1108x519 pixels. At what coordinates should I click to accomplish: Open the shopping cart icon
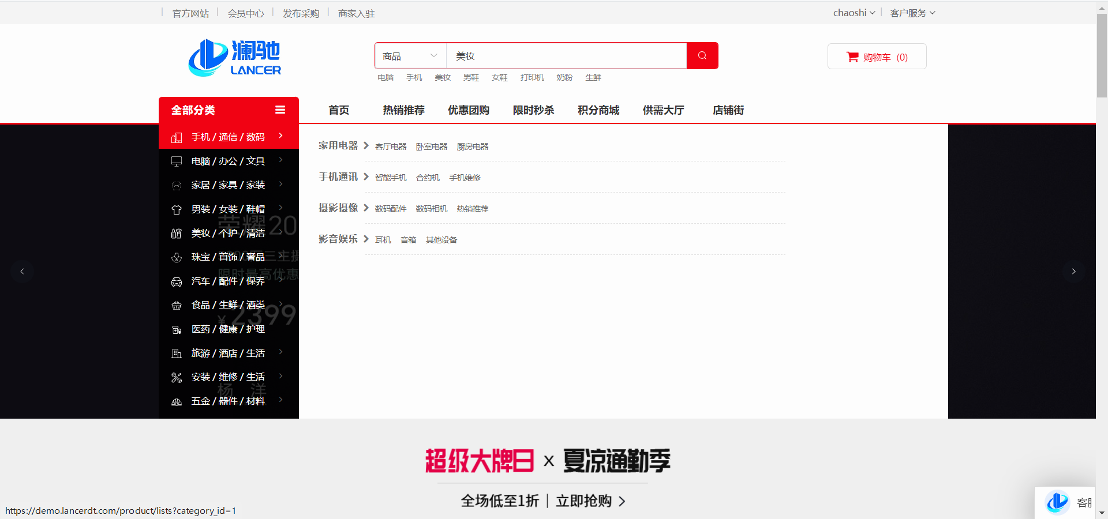click(x=852, y=57)
